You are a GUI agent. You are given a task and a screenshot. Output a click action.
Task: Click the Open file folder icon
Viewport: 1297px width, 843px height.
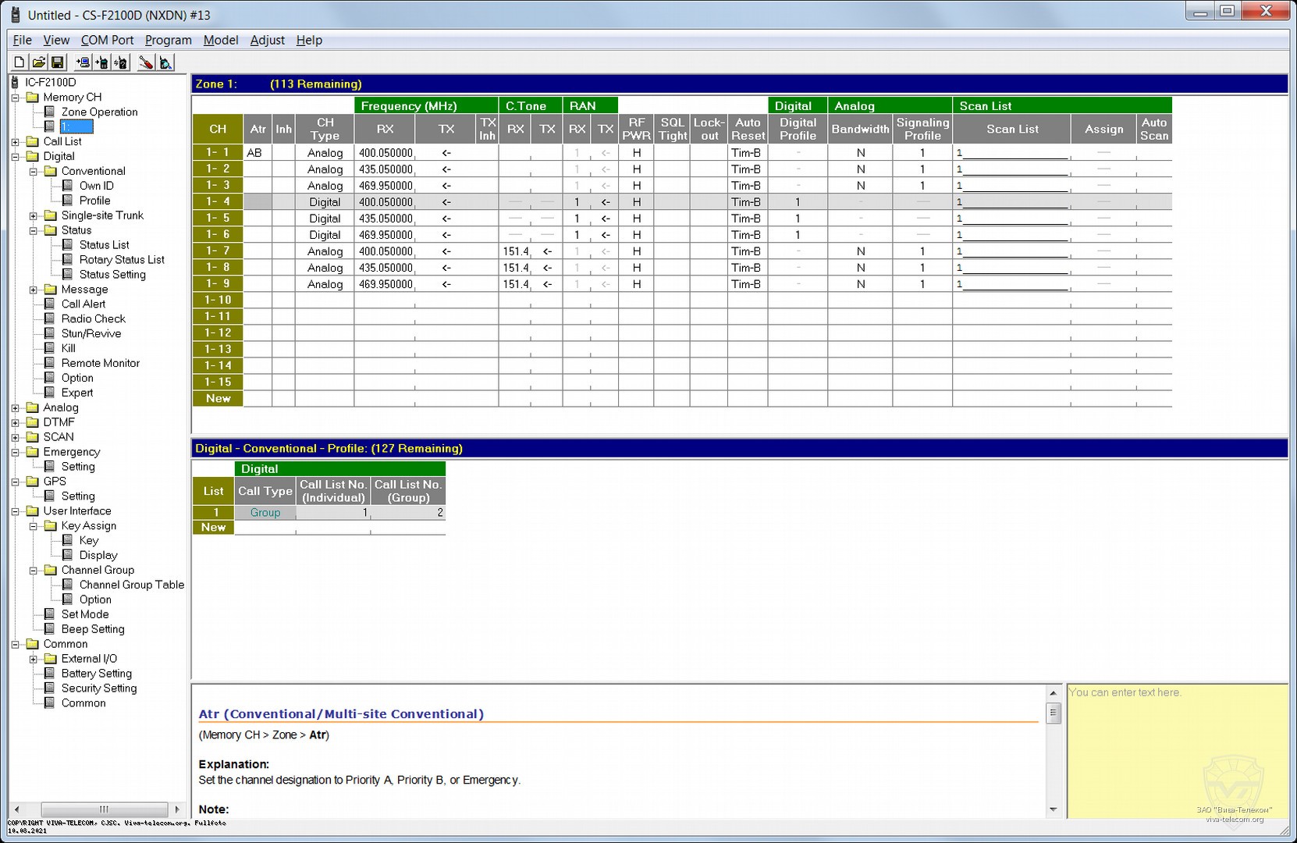pos(38,62)
